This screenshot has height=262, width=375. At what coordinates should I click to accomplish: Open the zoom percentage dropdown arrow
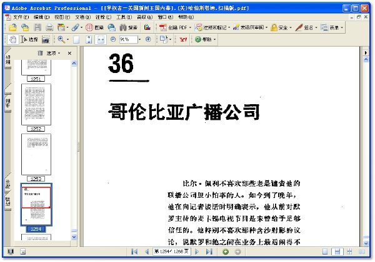click(139, 39)
